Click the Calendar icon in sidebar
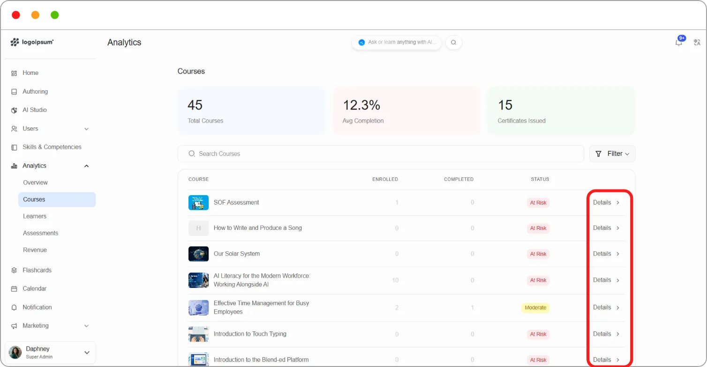Viewport: 707px width, 367px height. 14,289
